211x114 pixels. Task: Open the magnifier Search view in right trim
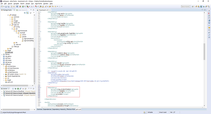(209, 35)
